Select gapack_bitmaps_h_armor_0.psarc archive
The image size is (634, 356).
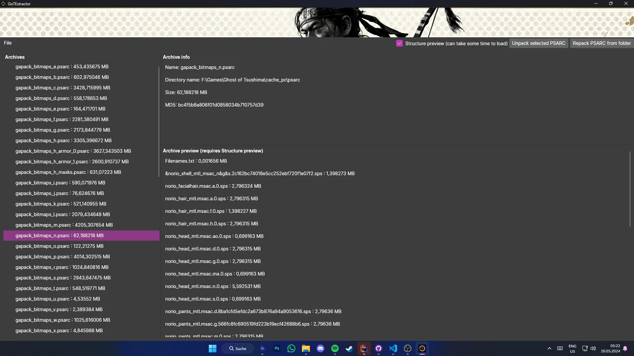(x=81, y=151)
